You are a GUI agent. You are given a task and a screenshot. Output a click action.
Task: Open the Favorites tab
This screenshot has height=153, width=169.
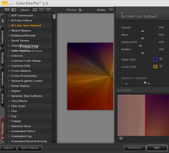3,128
